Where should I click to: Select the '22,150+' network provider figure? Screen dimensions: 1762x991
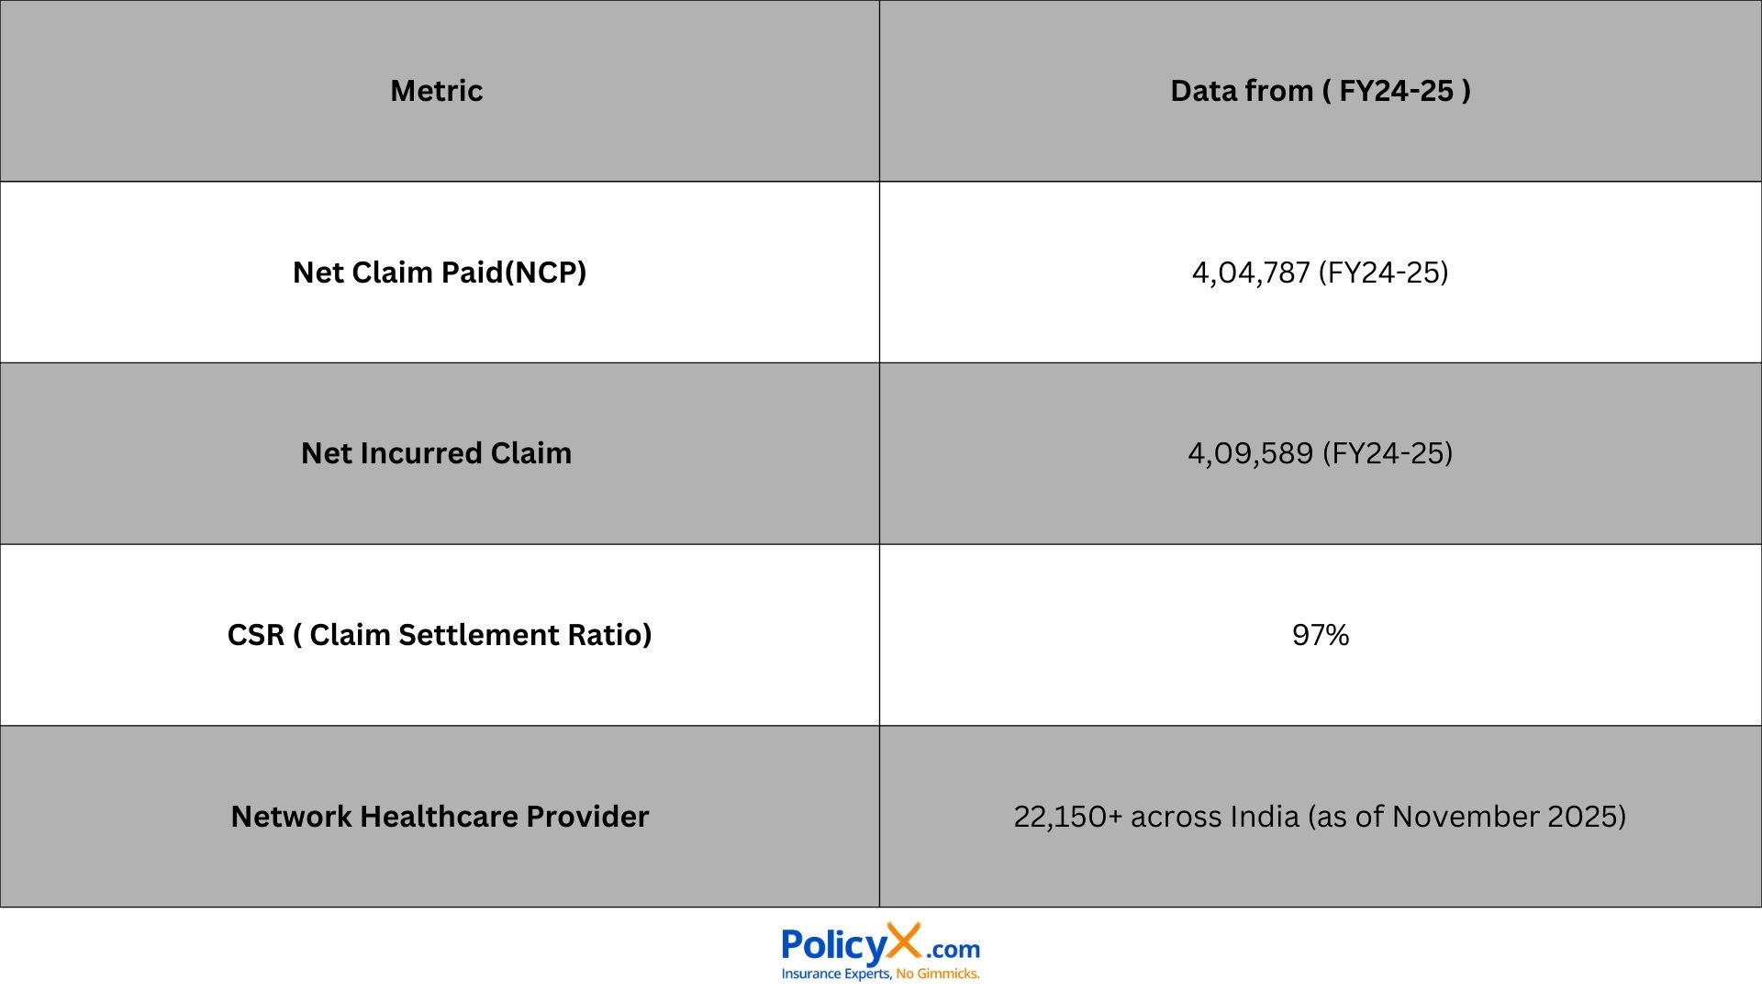1067,817
